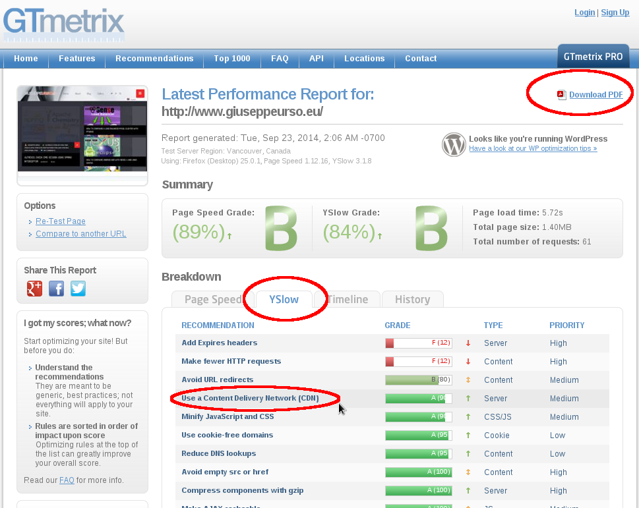Expand Make fewer HTTP requests recommendation
639x508 pixels.
(231, 361)
